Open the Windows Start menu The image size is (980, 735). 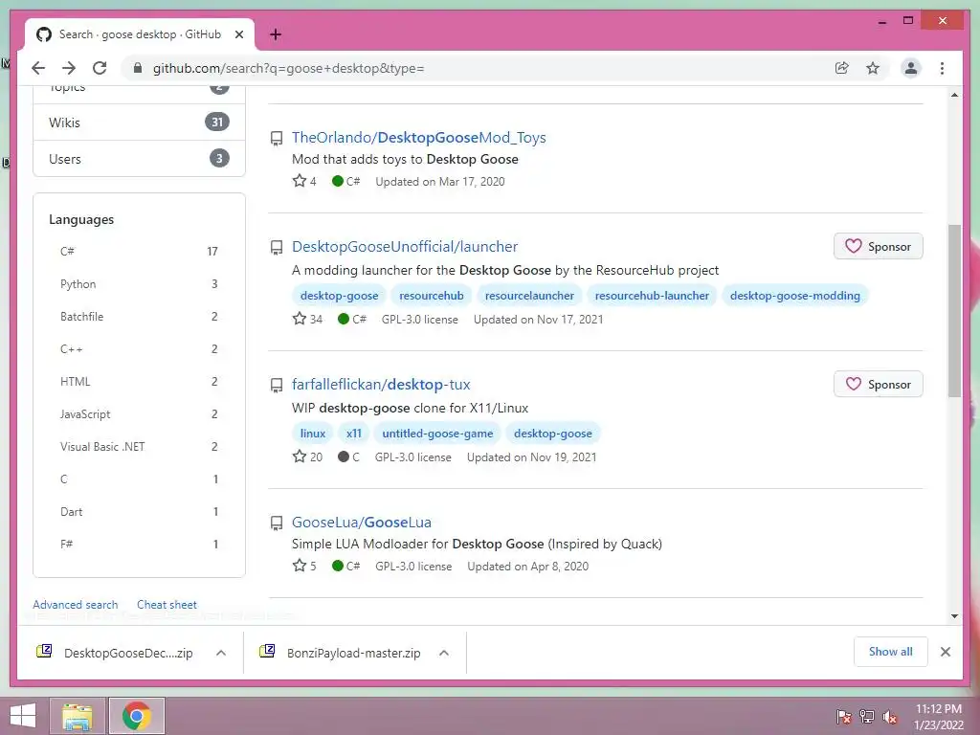click(x=23, y=716)
